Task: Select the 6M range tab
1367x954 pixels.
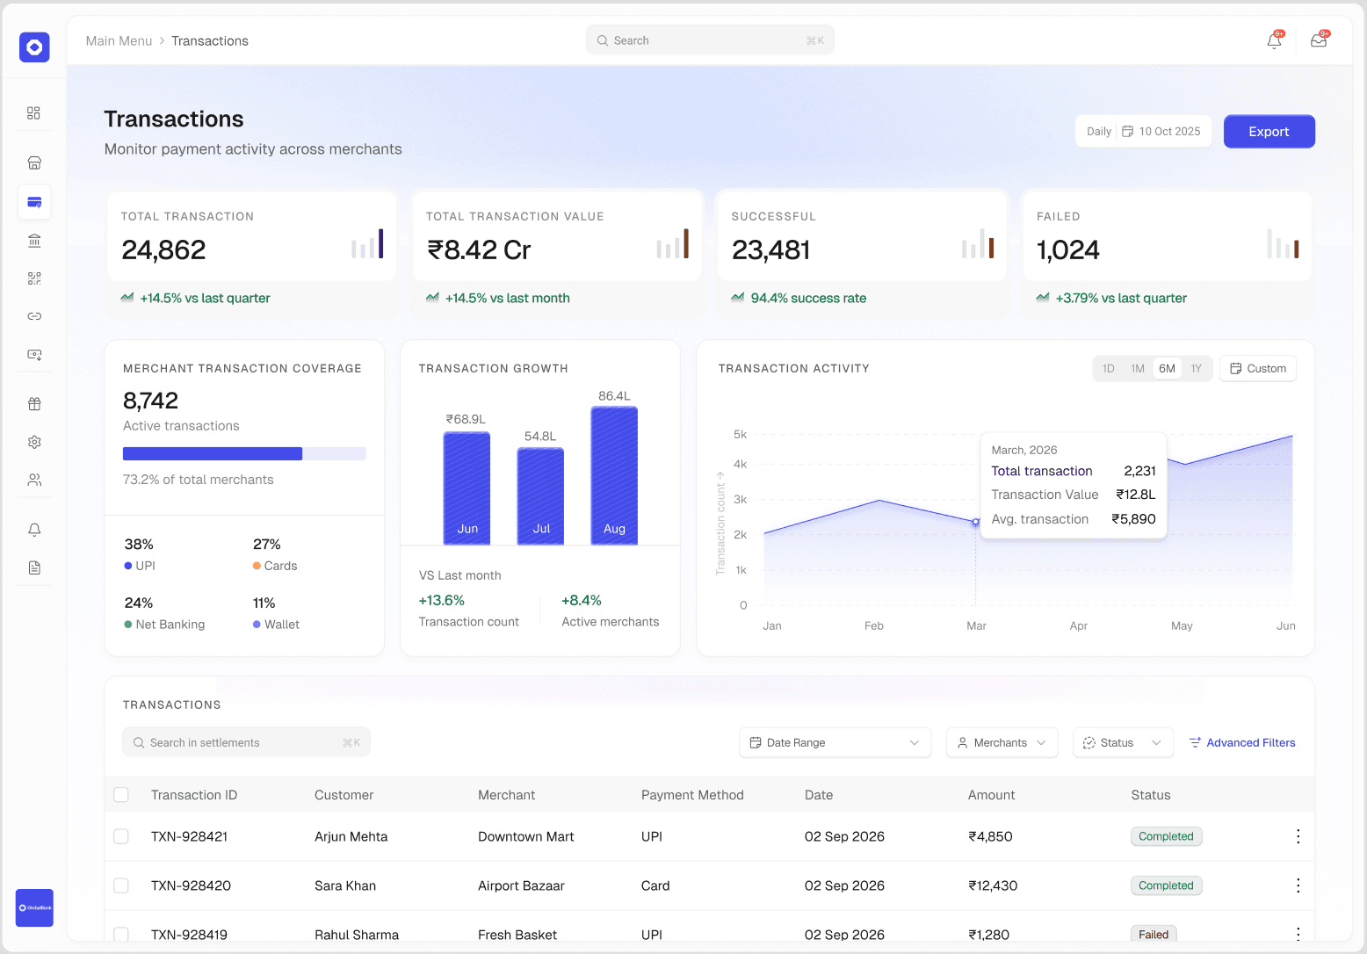Action: (1167, 369)
